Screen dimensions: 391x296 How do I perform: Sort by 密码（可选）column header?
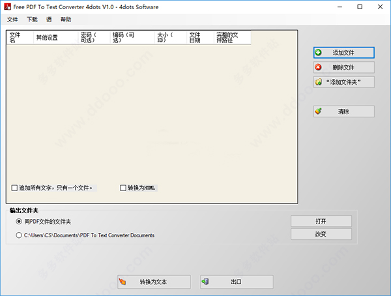[x=94, y=38]
